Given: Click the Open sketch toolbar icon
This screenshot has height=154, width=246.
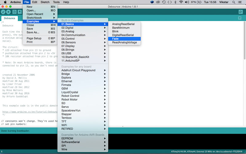Looking at the screenshot, I should 20,12.
